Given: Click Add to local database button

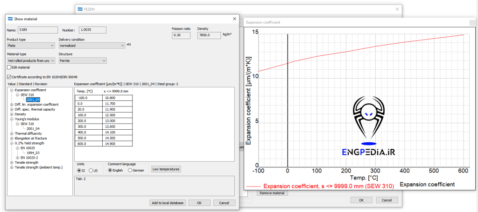Looking at the screenshot, I should [x=168, y=203].
